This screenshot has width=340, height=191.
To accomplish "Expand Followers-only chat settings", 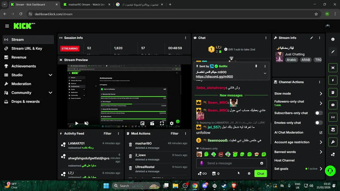I will click(321, 103).
